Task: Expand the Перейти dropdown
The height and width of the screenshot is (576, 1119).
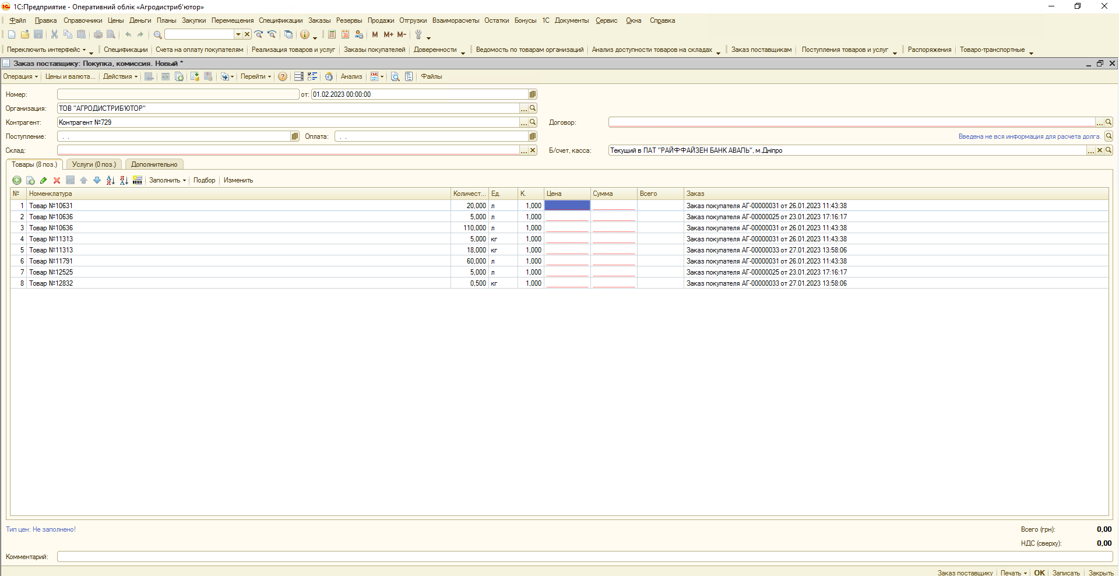Action: coord(255,77)
